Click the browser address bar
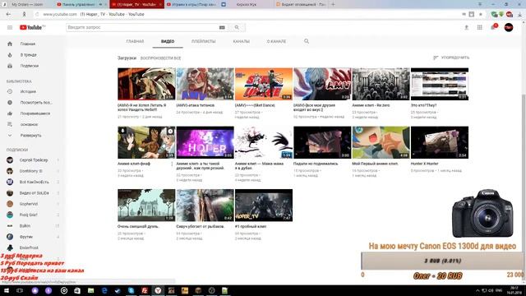Image resolution: width=526 pixels, height=296 pixels. click(248, 15)
